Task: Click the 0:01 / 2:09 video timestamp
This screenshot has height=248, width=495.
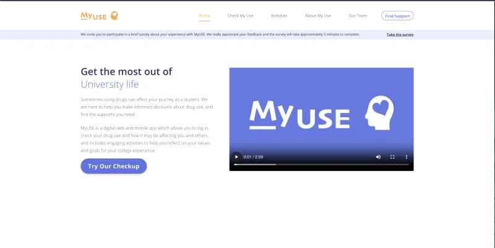Action: (x=253, y=157)
